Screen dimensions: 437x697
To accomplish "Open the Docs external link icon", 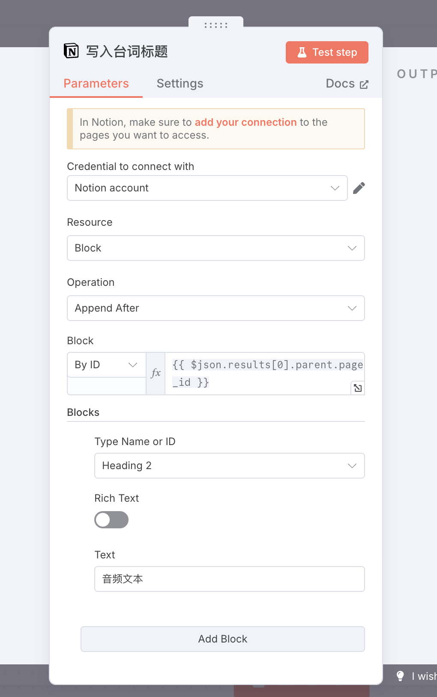I will (x=364, y=85).
